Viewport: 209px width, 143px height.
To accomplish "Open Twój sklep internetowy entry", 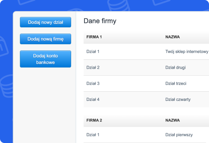I will pyautogui.click(x=187, y=52).
